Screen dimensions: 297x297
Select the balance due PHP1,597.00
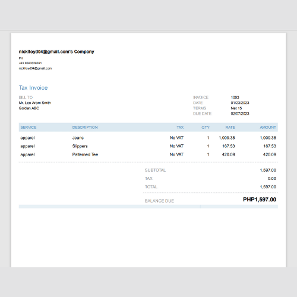click(x=260, y=200)
